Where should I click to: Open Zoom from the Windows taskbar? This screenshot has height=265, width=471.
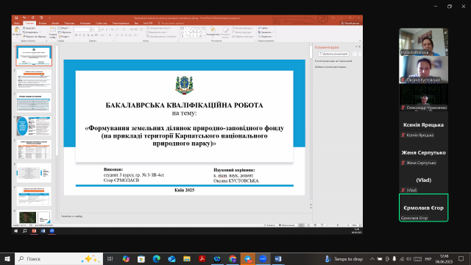(263, 258)
